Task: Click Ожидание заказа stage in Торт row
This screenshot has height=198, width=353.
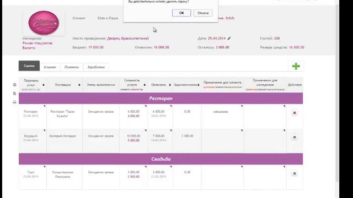Action: click(100, 172)
